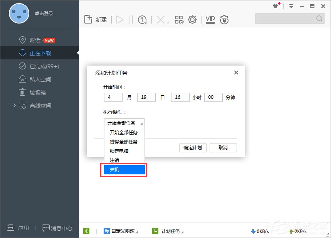
Task: Click the month input showing 4
Action: coord(113,97)
